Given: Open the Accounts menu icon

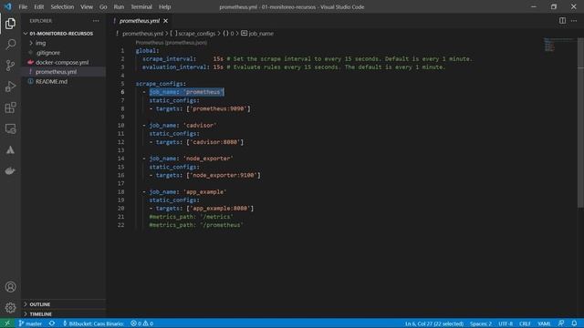Looking at the screenshot, I should (10, 287).
